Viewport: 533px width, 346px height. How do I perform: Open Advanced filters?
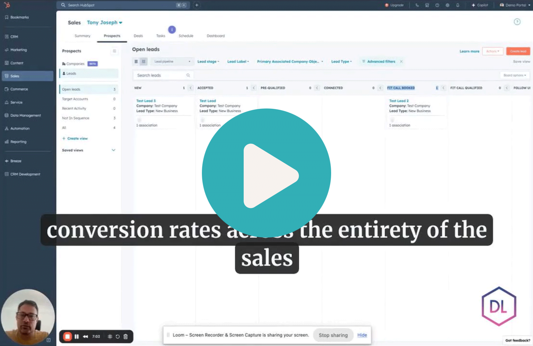pyautogui.click(x=378, y=61)
